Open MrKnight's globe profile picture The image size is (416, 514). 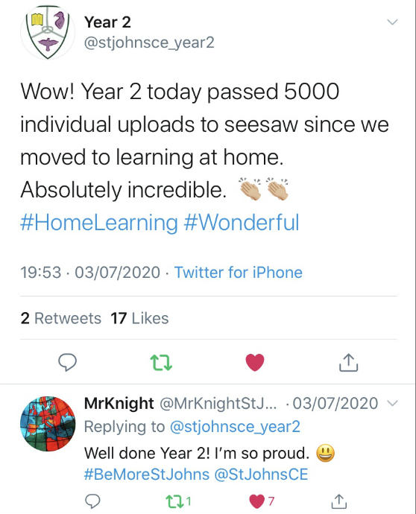pos(48,424)
